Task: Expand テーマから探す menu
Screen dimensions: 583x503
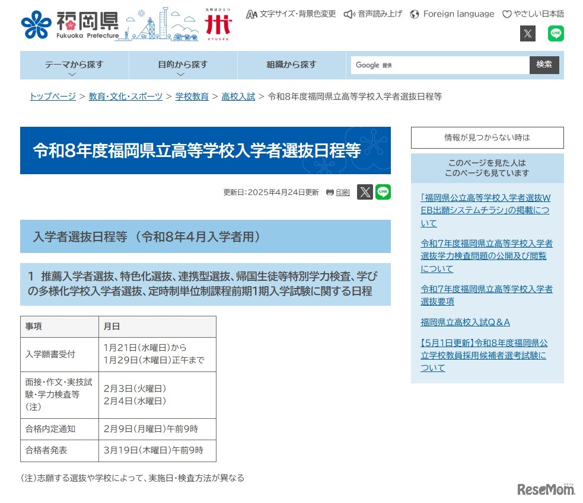Action: pyautogui.click(x=74, y=65)
